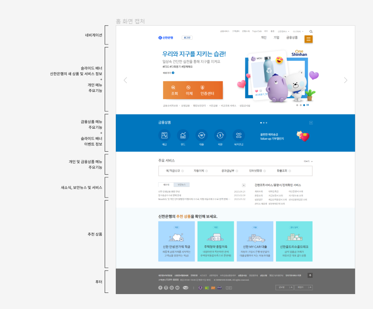Viewport: 373px width, 309px height.
Task: Open the 글로벌 dropdown in footer
Action: point(284,288)
